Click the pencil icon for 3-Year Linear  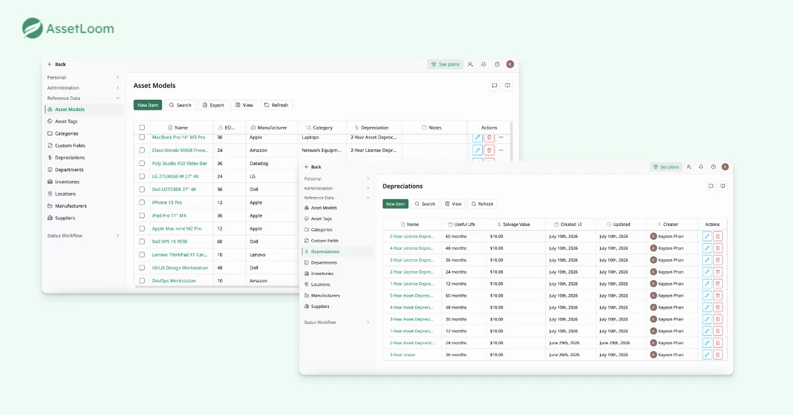click(707, 355)
